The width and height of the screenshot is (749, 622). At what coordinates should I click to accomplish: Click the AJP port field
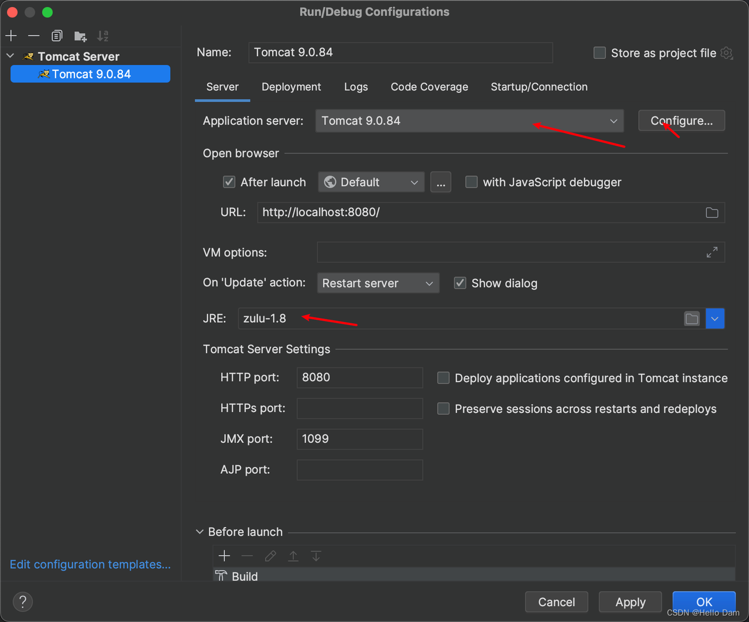[x=360, y=470]
